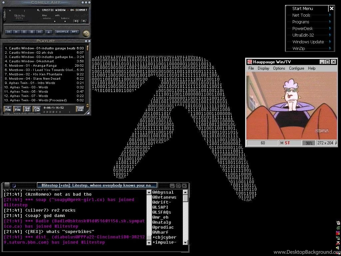341x256 pixels.
Task: Toggle the EQ equalizer window
Action: click(x=76, y=21)
